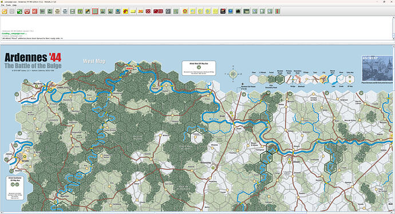Click the City hex in terrain legend
The width and height of the screenshot is (395, 214).
[x=323, y=79]
